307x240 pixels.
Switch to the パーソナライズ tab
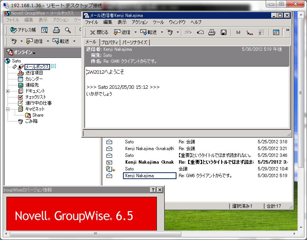[x=135, y=43]
